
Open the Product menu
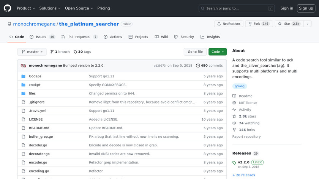26,8
